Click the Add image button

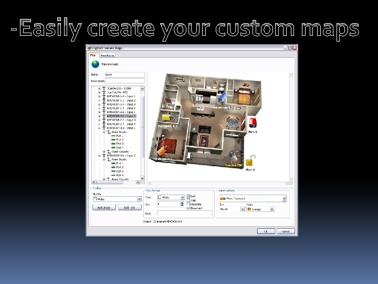click(x=104, y=207)
